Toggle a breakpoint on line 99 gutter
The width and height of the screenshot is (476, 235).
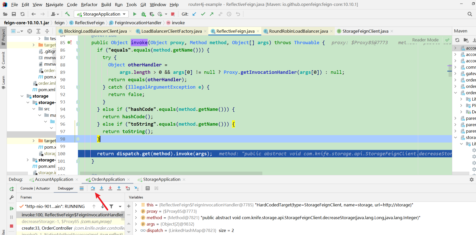[79, 146]
